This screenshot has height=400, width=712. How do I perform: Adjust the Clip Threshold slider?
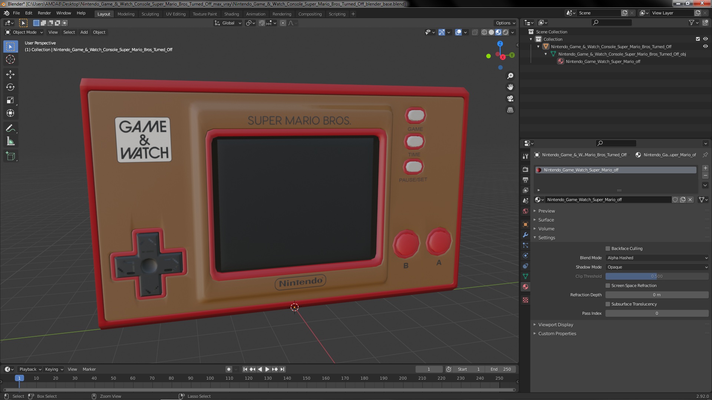tap(657, 276)
